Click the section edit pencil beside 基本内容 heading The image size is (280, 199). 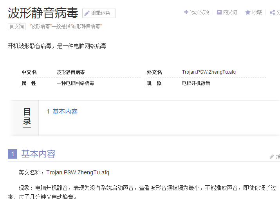point(272,156)
